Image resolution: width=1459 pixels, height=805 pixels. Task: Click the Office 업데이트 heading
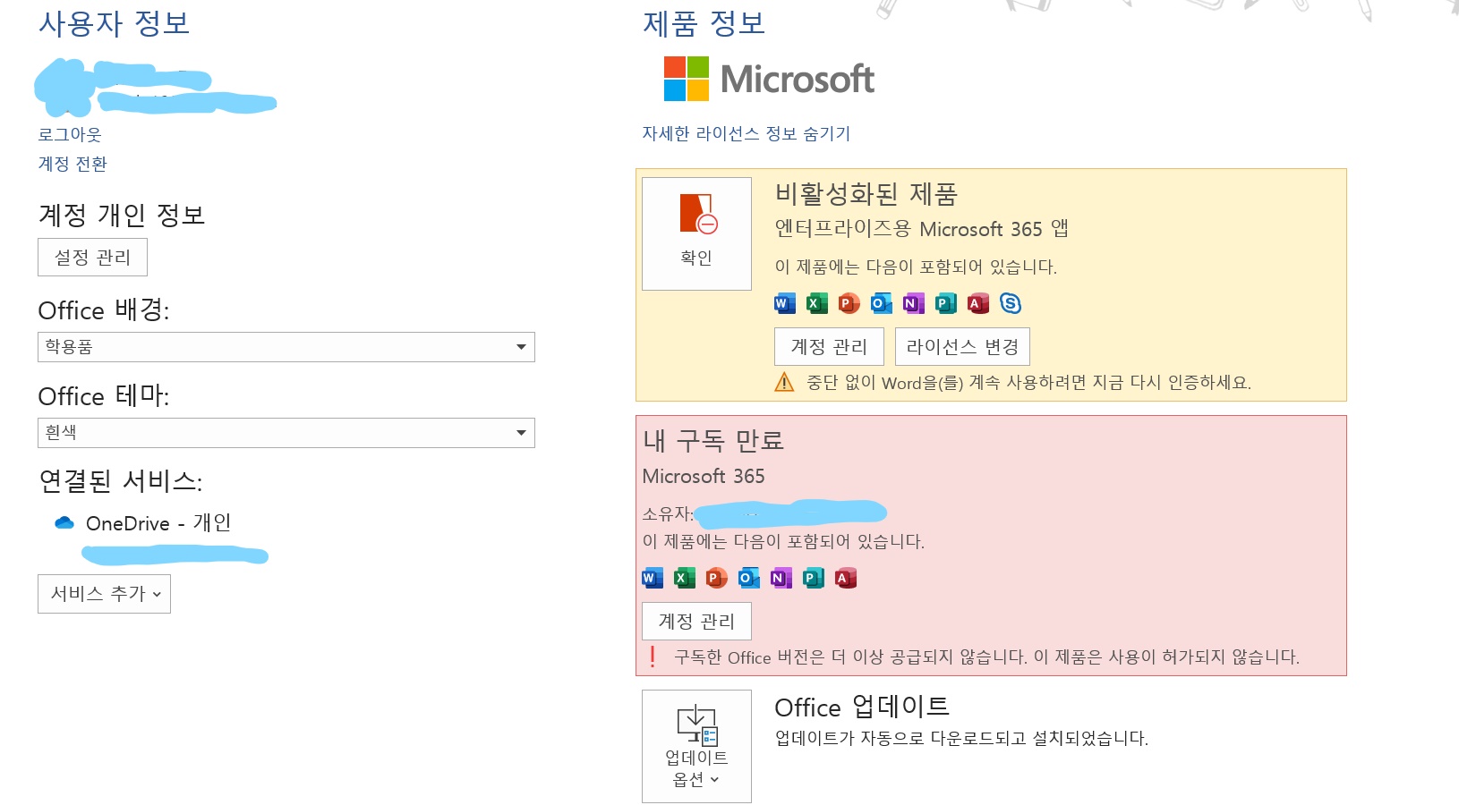pyautogui.click(x=862, y=707)
